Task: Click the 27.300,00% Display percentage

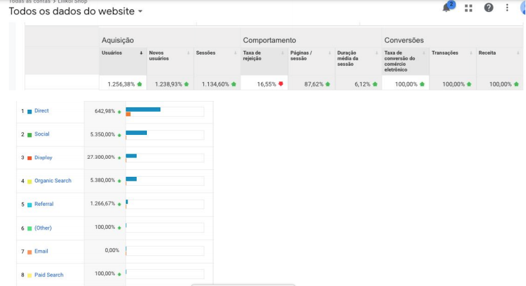Action: tap(101, 157)
